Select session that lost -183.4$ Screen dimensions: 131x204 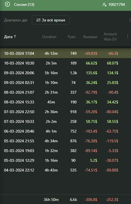65,131
